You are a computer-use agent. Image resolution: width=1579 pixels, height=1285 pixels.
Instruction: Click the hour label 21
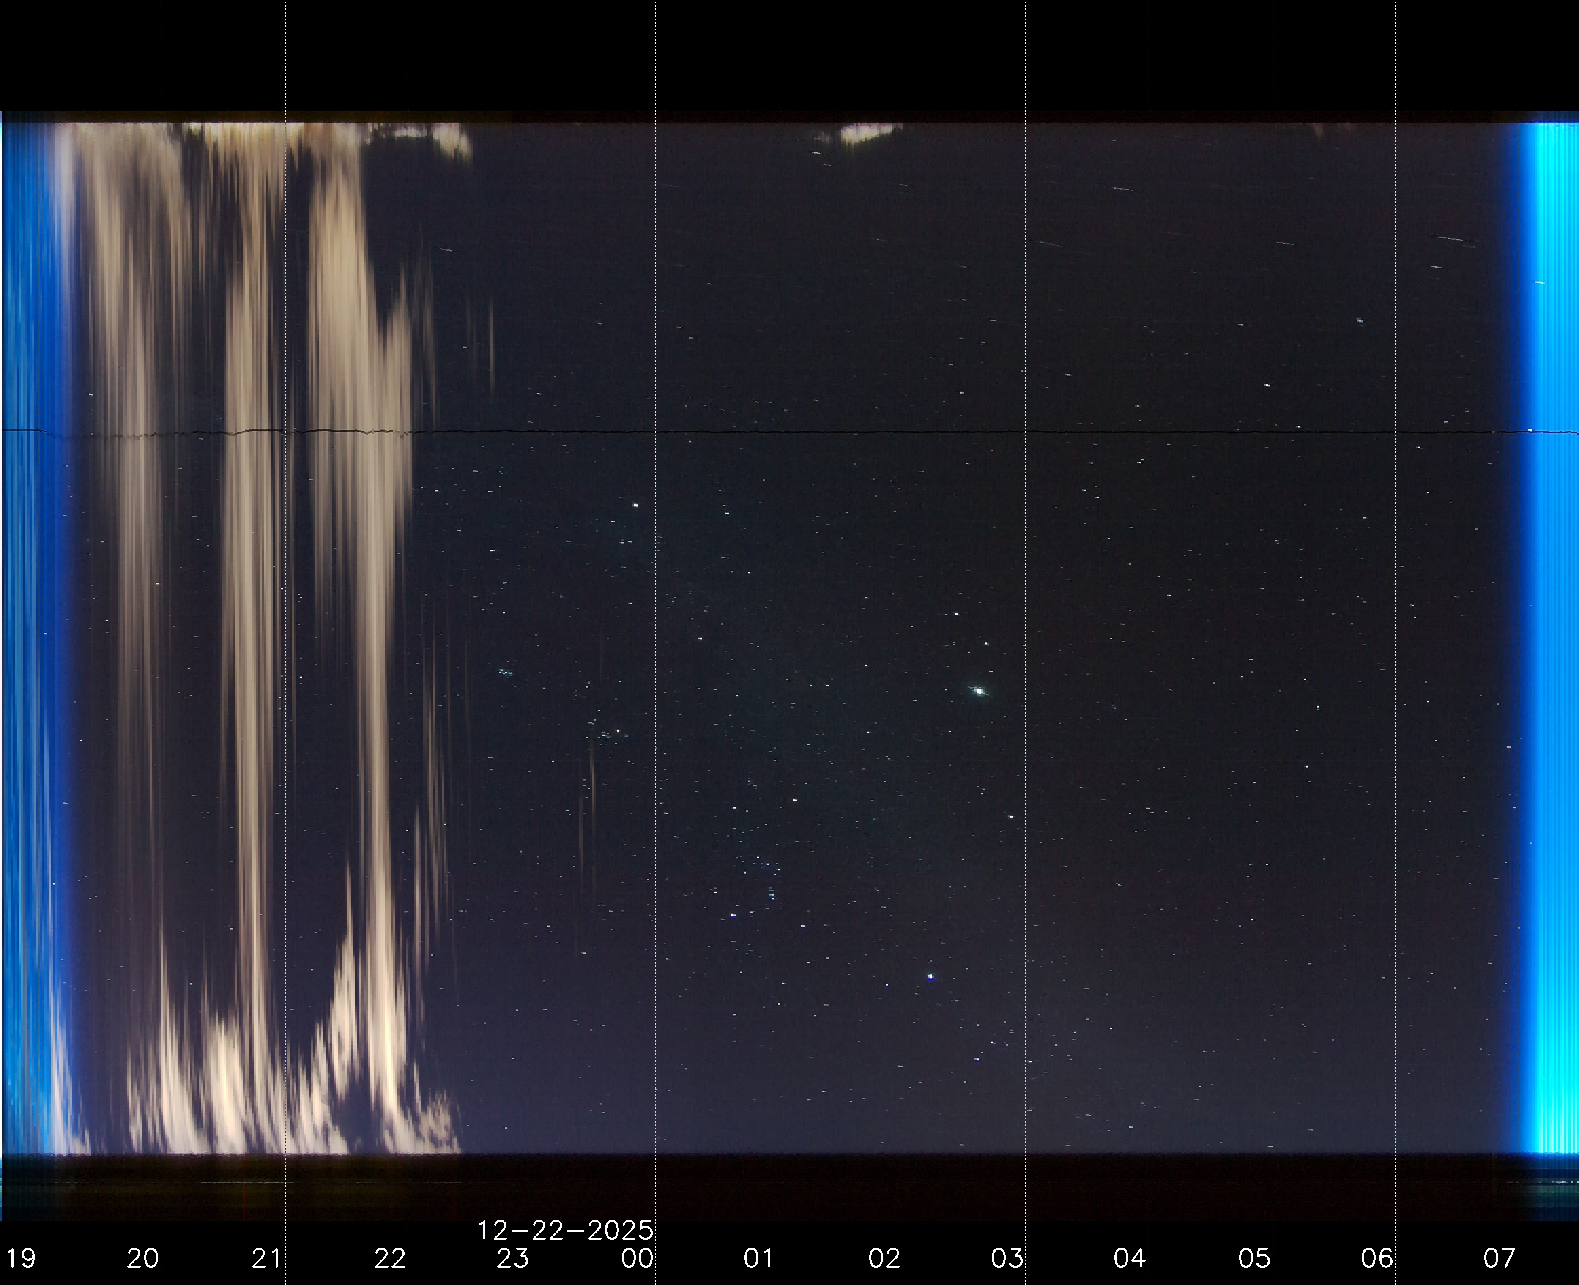pos(266,1258)
